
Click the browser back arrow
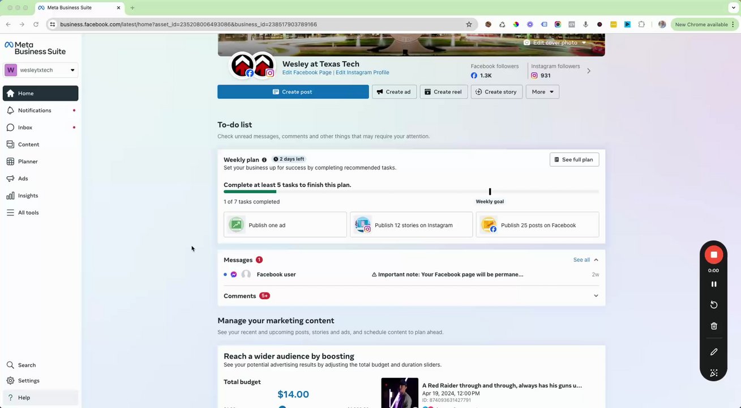pyautogui.click(x=8, y=24)
